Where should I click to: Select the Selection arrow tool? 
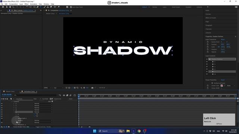pyautogui.click(x=7, y=7)
